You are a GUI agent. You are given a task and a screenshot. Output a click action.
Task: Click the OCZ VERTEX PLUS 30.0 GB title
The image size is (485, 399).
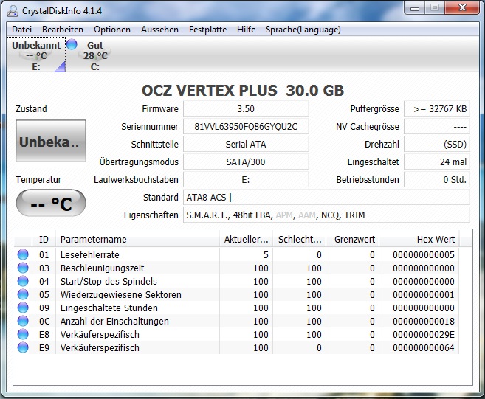[x=243, y=91]
